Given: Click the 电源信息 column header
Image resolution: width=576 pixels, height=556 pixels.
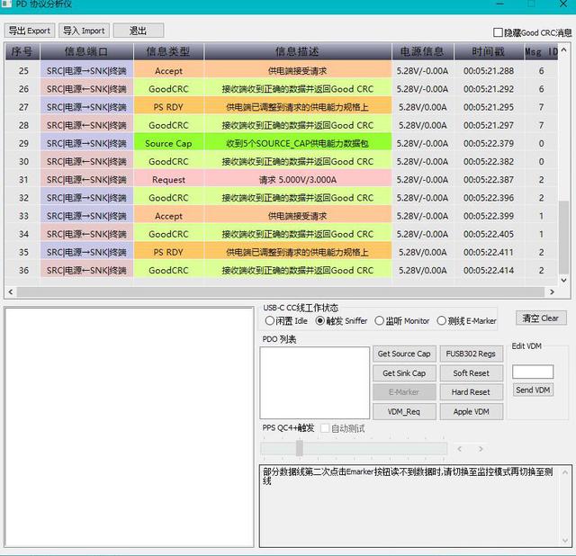Looking at the screenshot, I should click(x=422, y=51).
